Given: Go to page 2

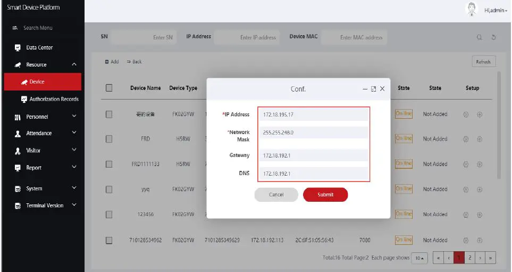Looking at the screenshot, I should 469,258.
